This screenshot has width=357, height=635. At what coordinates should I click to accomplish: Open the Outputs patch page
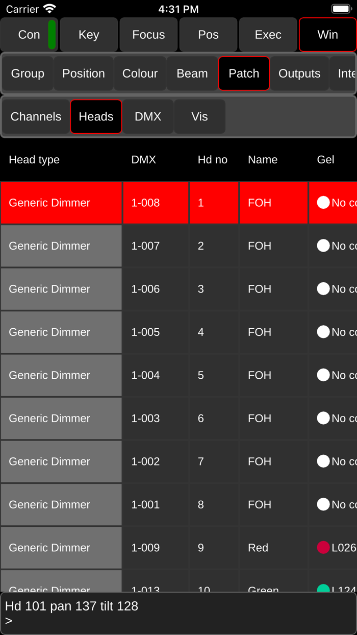pyautogui.click(x=299, y=73)
